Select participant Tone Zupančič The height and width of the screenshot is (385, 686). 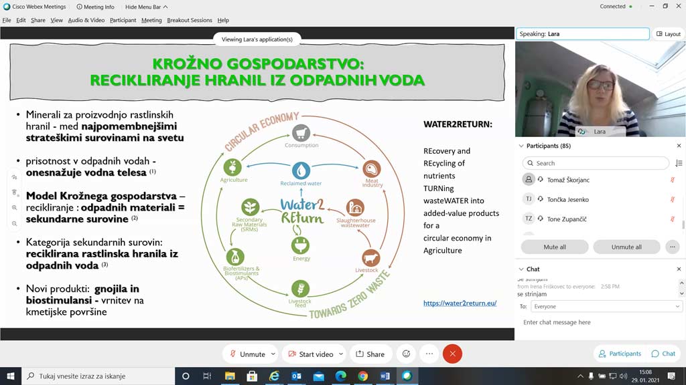567,219
